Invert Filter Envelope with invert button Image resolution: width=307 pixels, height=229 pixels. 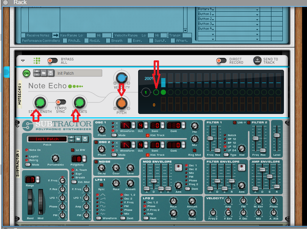242,168
